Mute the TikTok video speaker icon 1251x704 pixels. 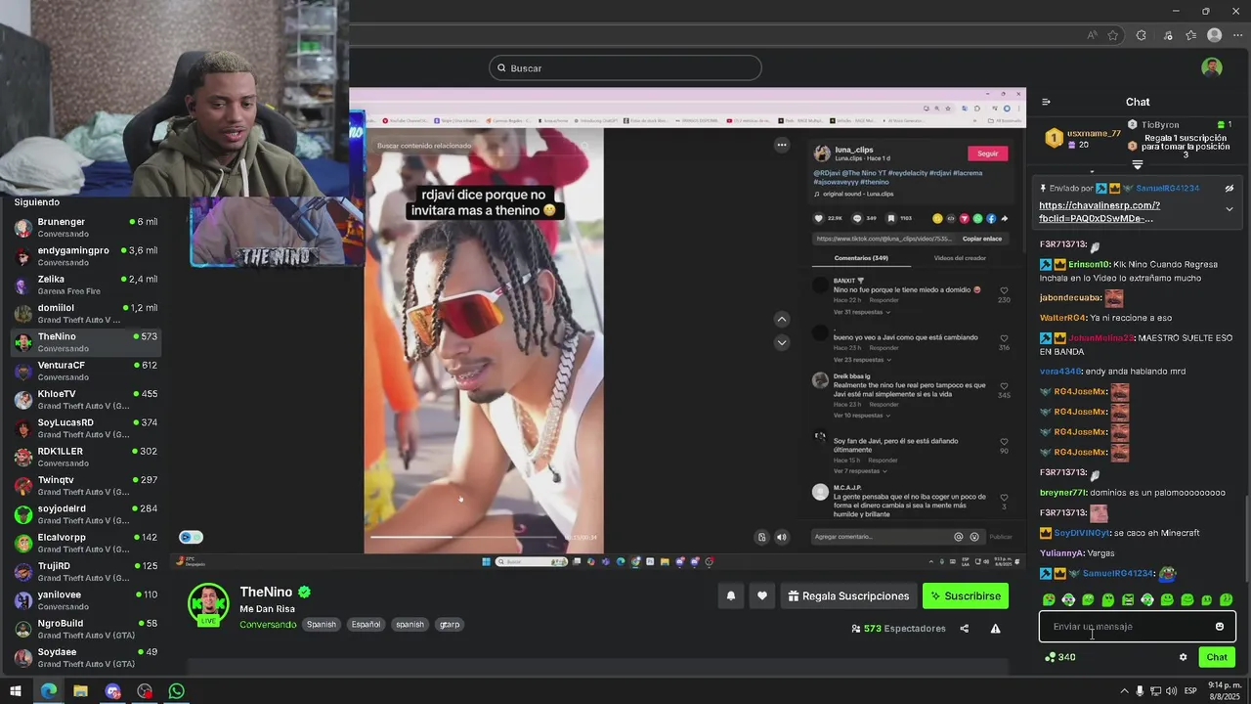[x=781, y=537]
